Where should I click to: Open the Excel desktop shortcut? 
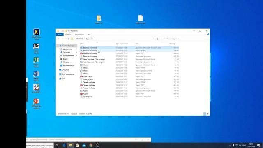(x=37, y=60)
